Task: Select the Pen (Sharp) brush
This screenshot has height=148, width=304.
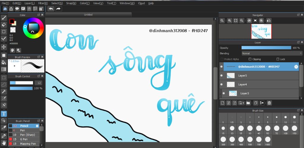Action: coord(24,135)
